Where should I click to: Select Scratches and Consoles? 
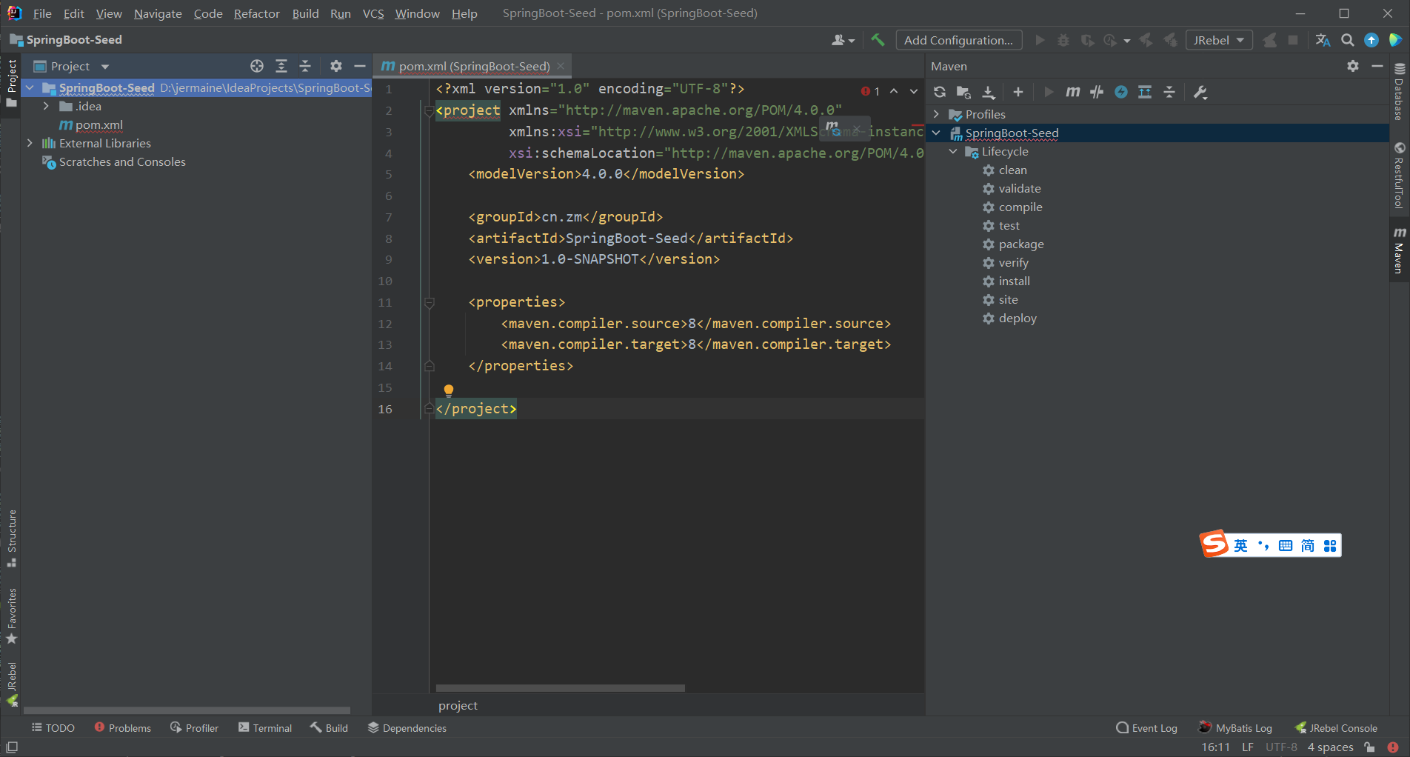point(122,161)
